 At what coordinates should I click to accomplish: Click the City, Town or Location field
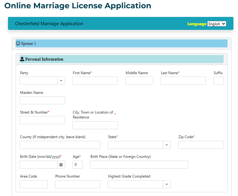(x=95, y=125)
